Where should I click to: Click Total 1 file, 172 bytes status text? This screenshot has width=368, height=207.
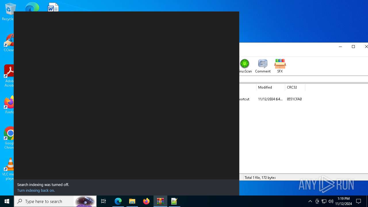(260, 178)
